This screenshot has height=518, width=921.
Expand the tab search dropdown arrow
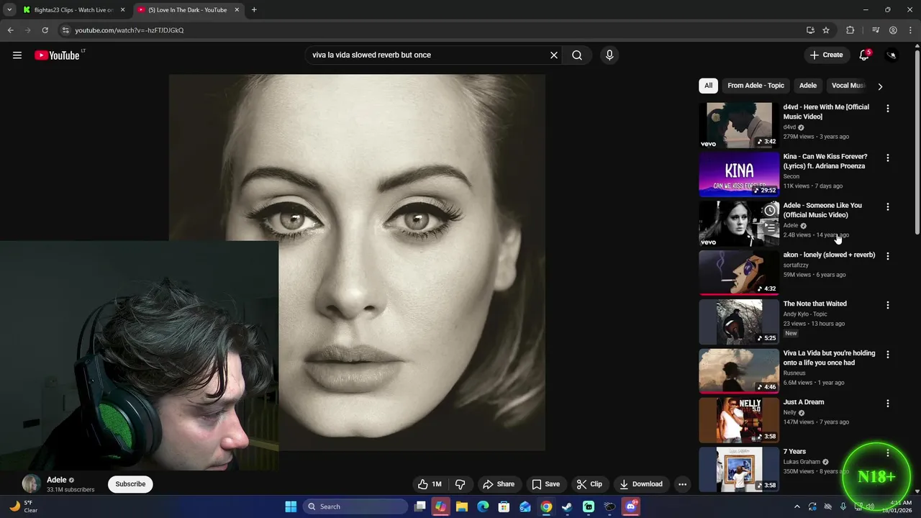click(9, 10)
